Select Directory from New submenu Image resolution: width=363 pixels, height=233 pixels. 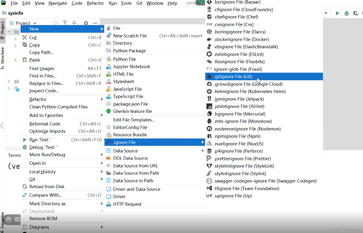(155, 43)
